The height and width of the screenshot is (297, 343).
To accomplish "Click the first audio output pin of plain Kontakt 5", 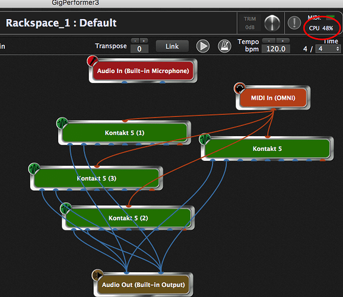I will click(x=212, y=160).
